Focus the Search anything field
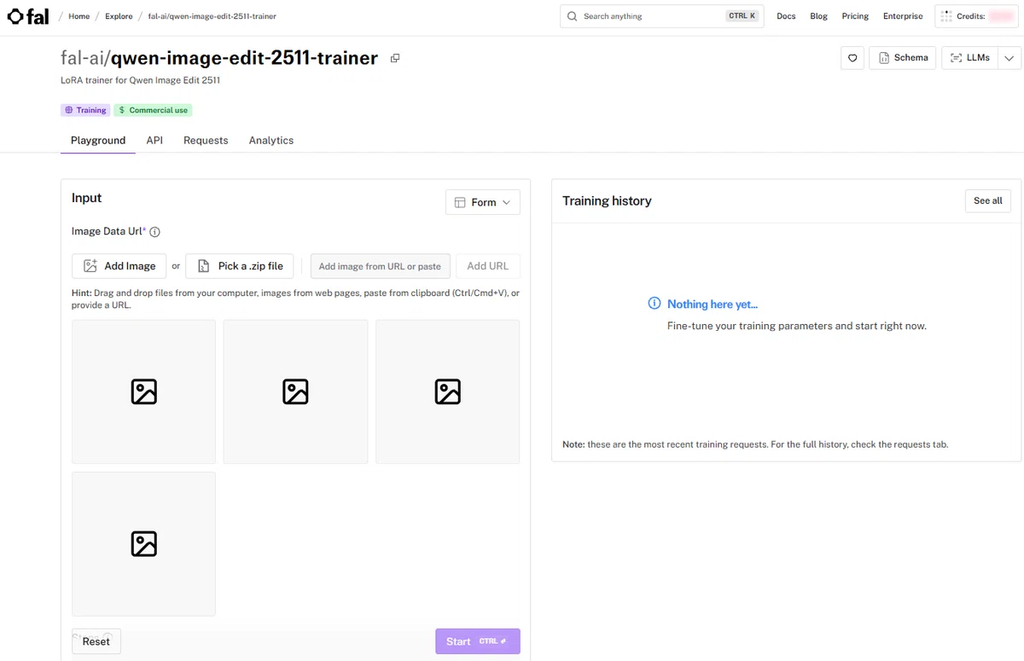This screenshot has width=1024, height=661. 662,16
